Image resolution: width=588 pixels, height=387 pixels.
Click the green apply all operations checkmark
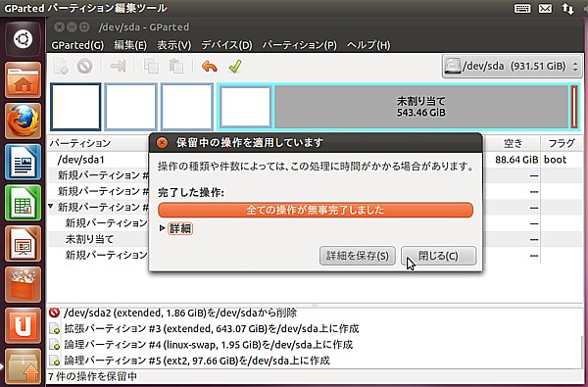coord(235,67)
